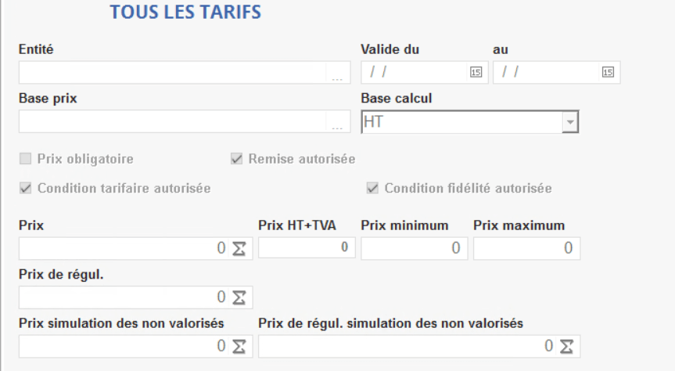Click sigma icon in Prix simulation des non valorisés
This screenshot has height=371, width=675.
tap(238, 346)
